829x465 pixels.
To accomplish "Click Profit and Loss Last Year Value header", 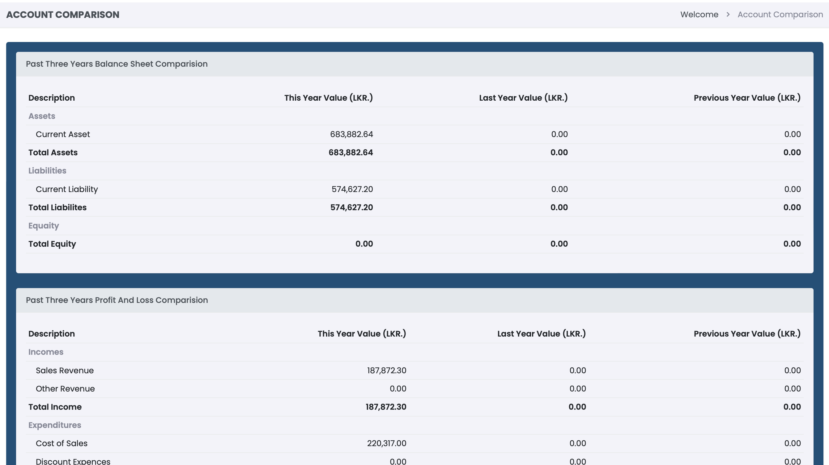I will 541,334.
